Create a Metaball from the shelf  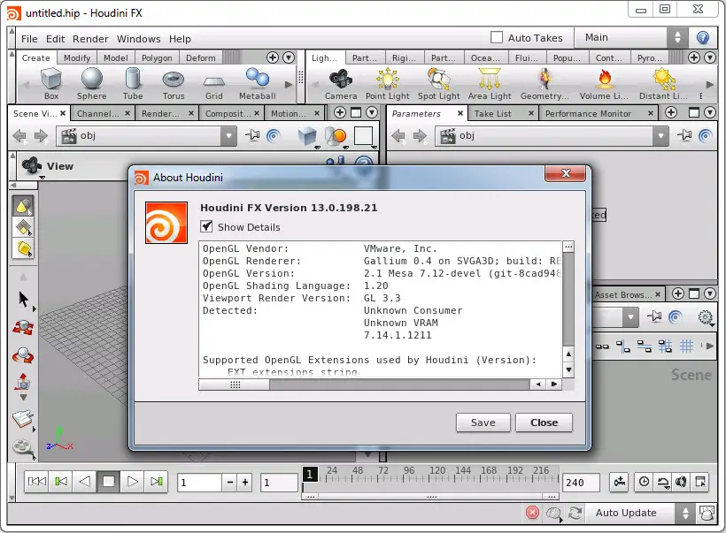pos(258,84)
